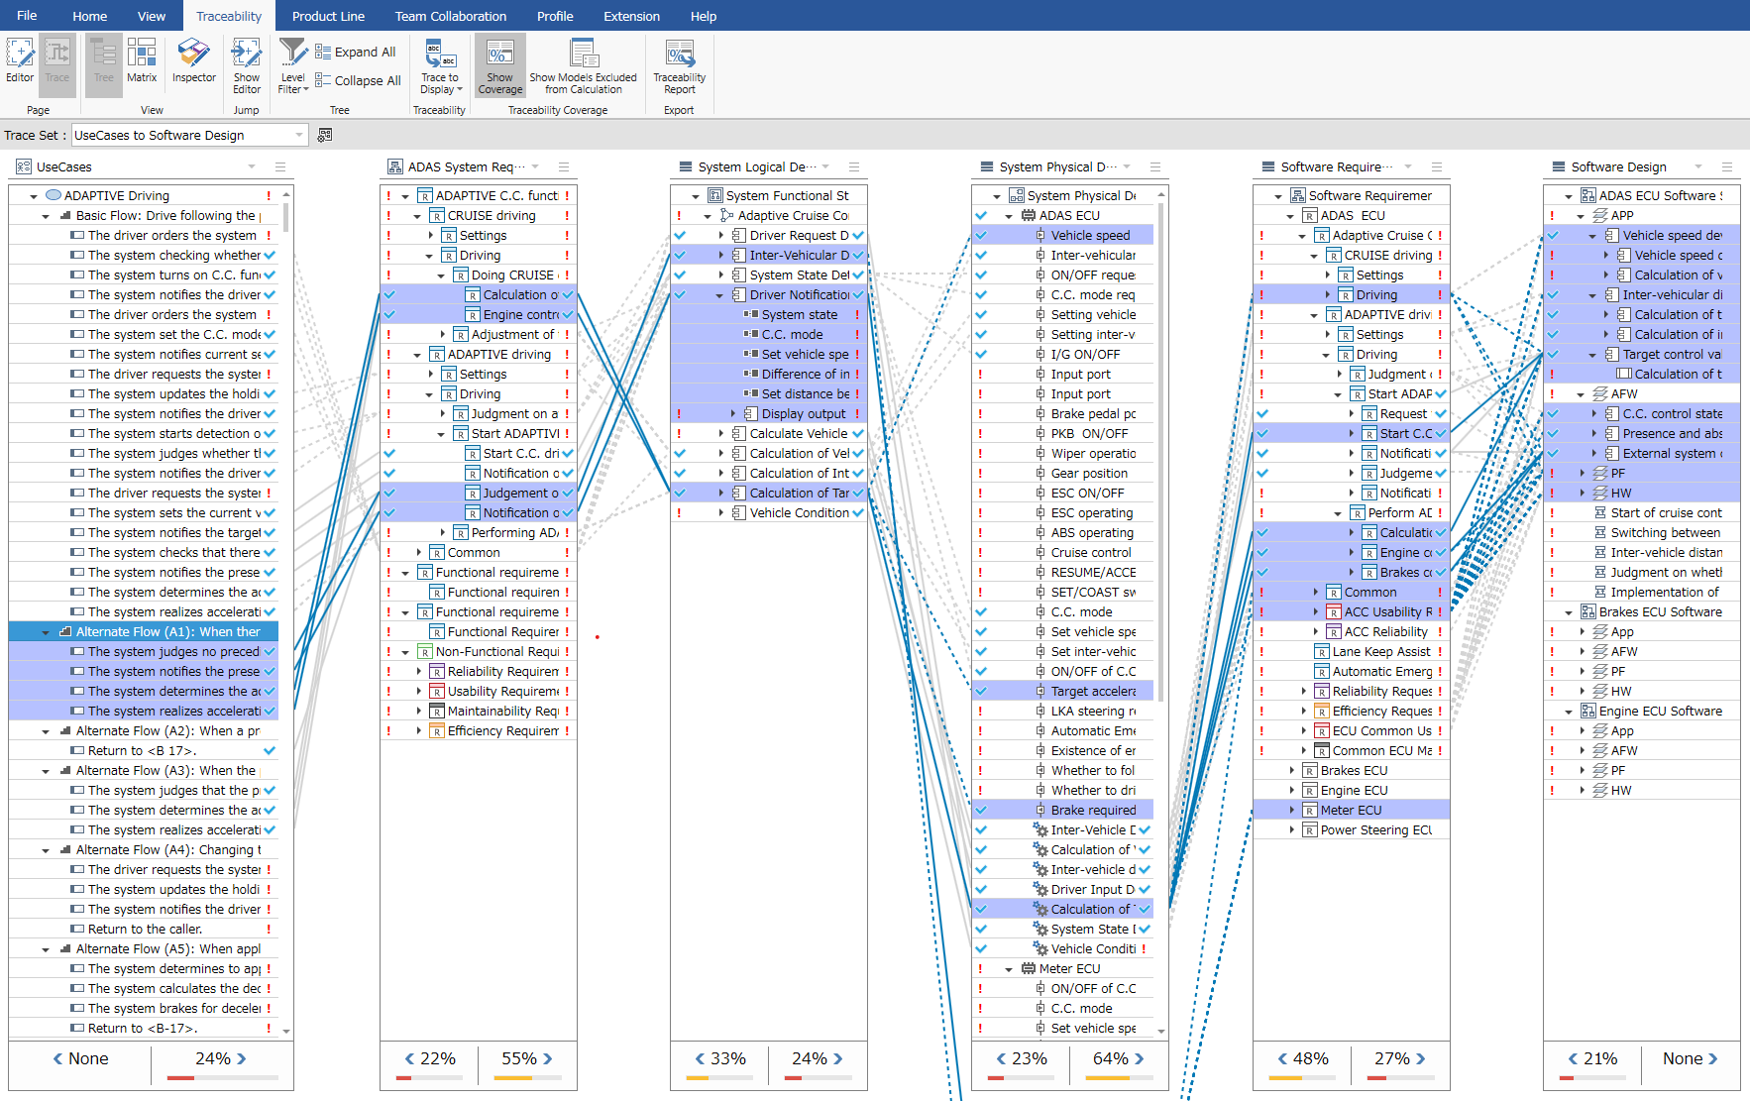Click System Physical panel vertical scrollbar

click(x=1161, y=451)
